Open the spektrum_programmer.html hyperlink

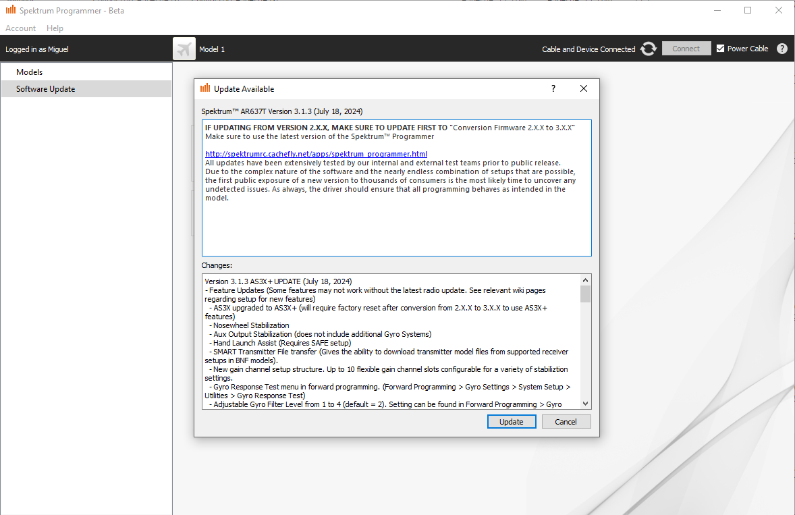point(316,154)
